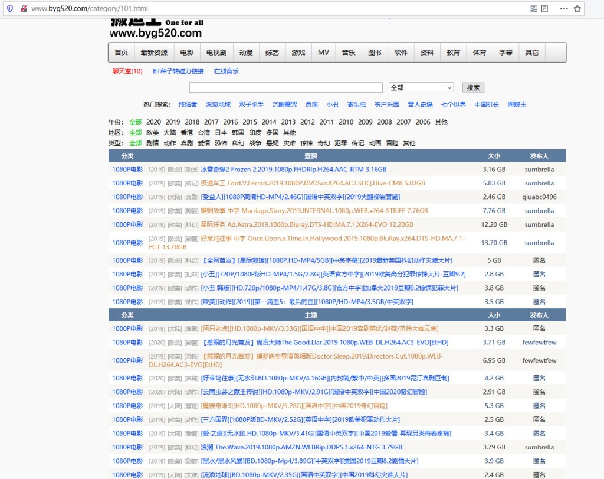The image size is (604, 479).
Task: Filter by year 2020
Action: point(153,122)
